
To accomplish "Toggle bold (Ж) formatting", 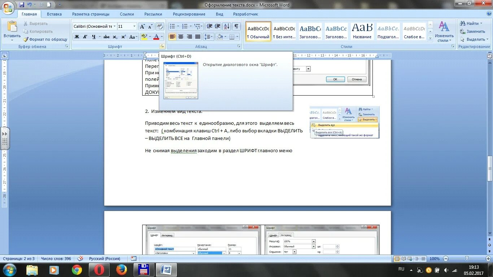I will pyautogui.click(x=77, y=37).
